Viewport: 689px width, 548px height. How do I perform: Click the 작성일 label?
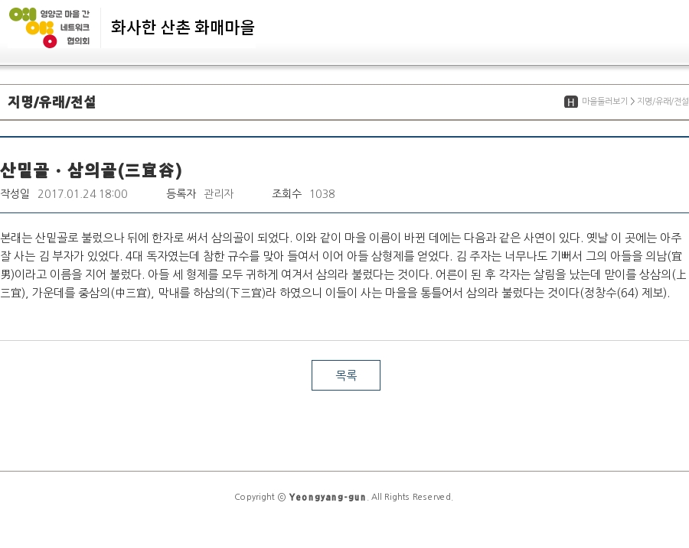coord(15,193)
